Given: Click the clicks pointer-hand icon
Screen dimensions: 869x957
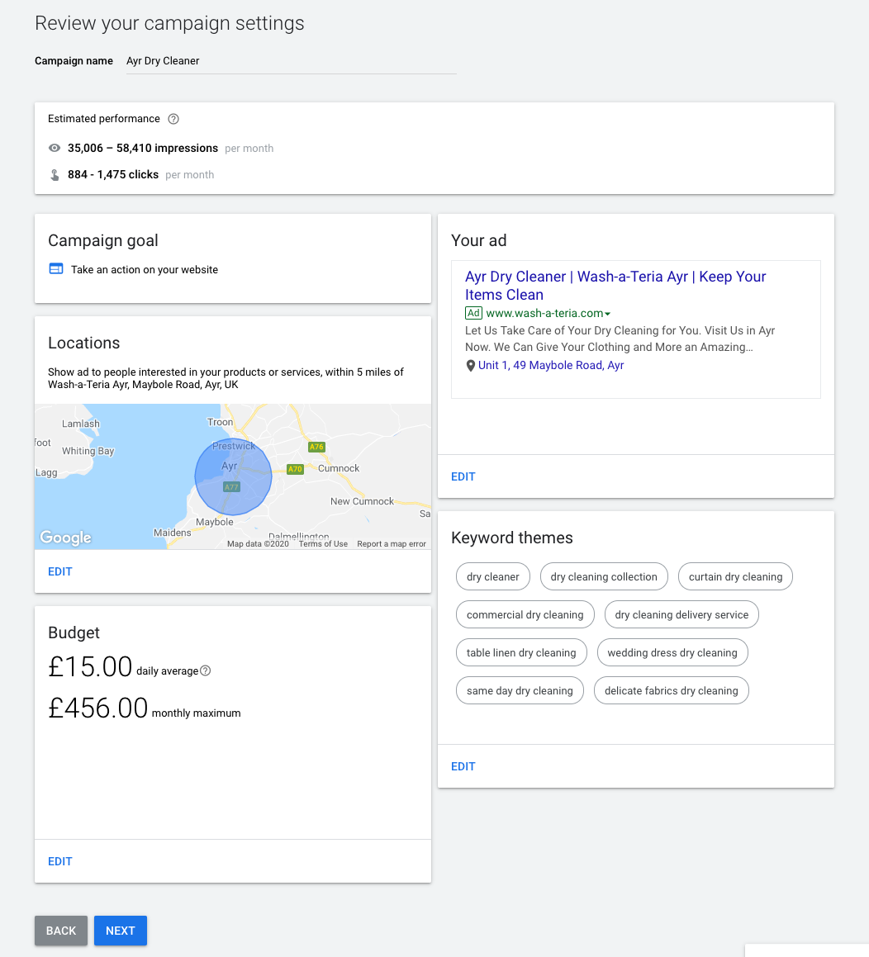Looking at the screenshot, I should (55, 175).
